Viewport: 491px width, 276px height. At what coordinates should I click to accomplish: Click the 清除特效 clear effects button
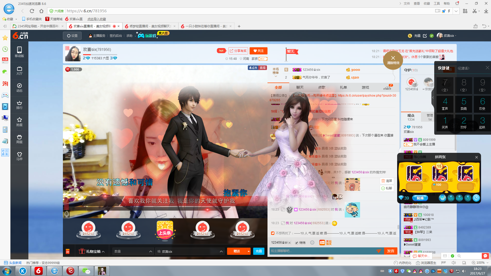pyautogui.click(x=393, y=60)
